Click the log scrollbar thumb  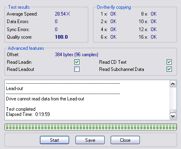[173, 111]
